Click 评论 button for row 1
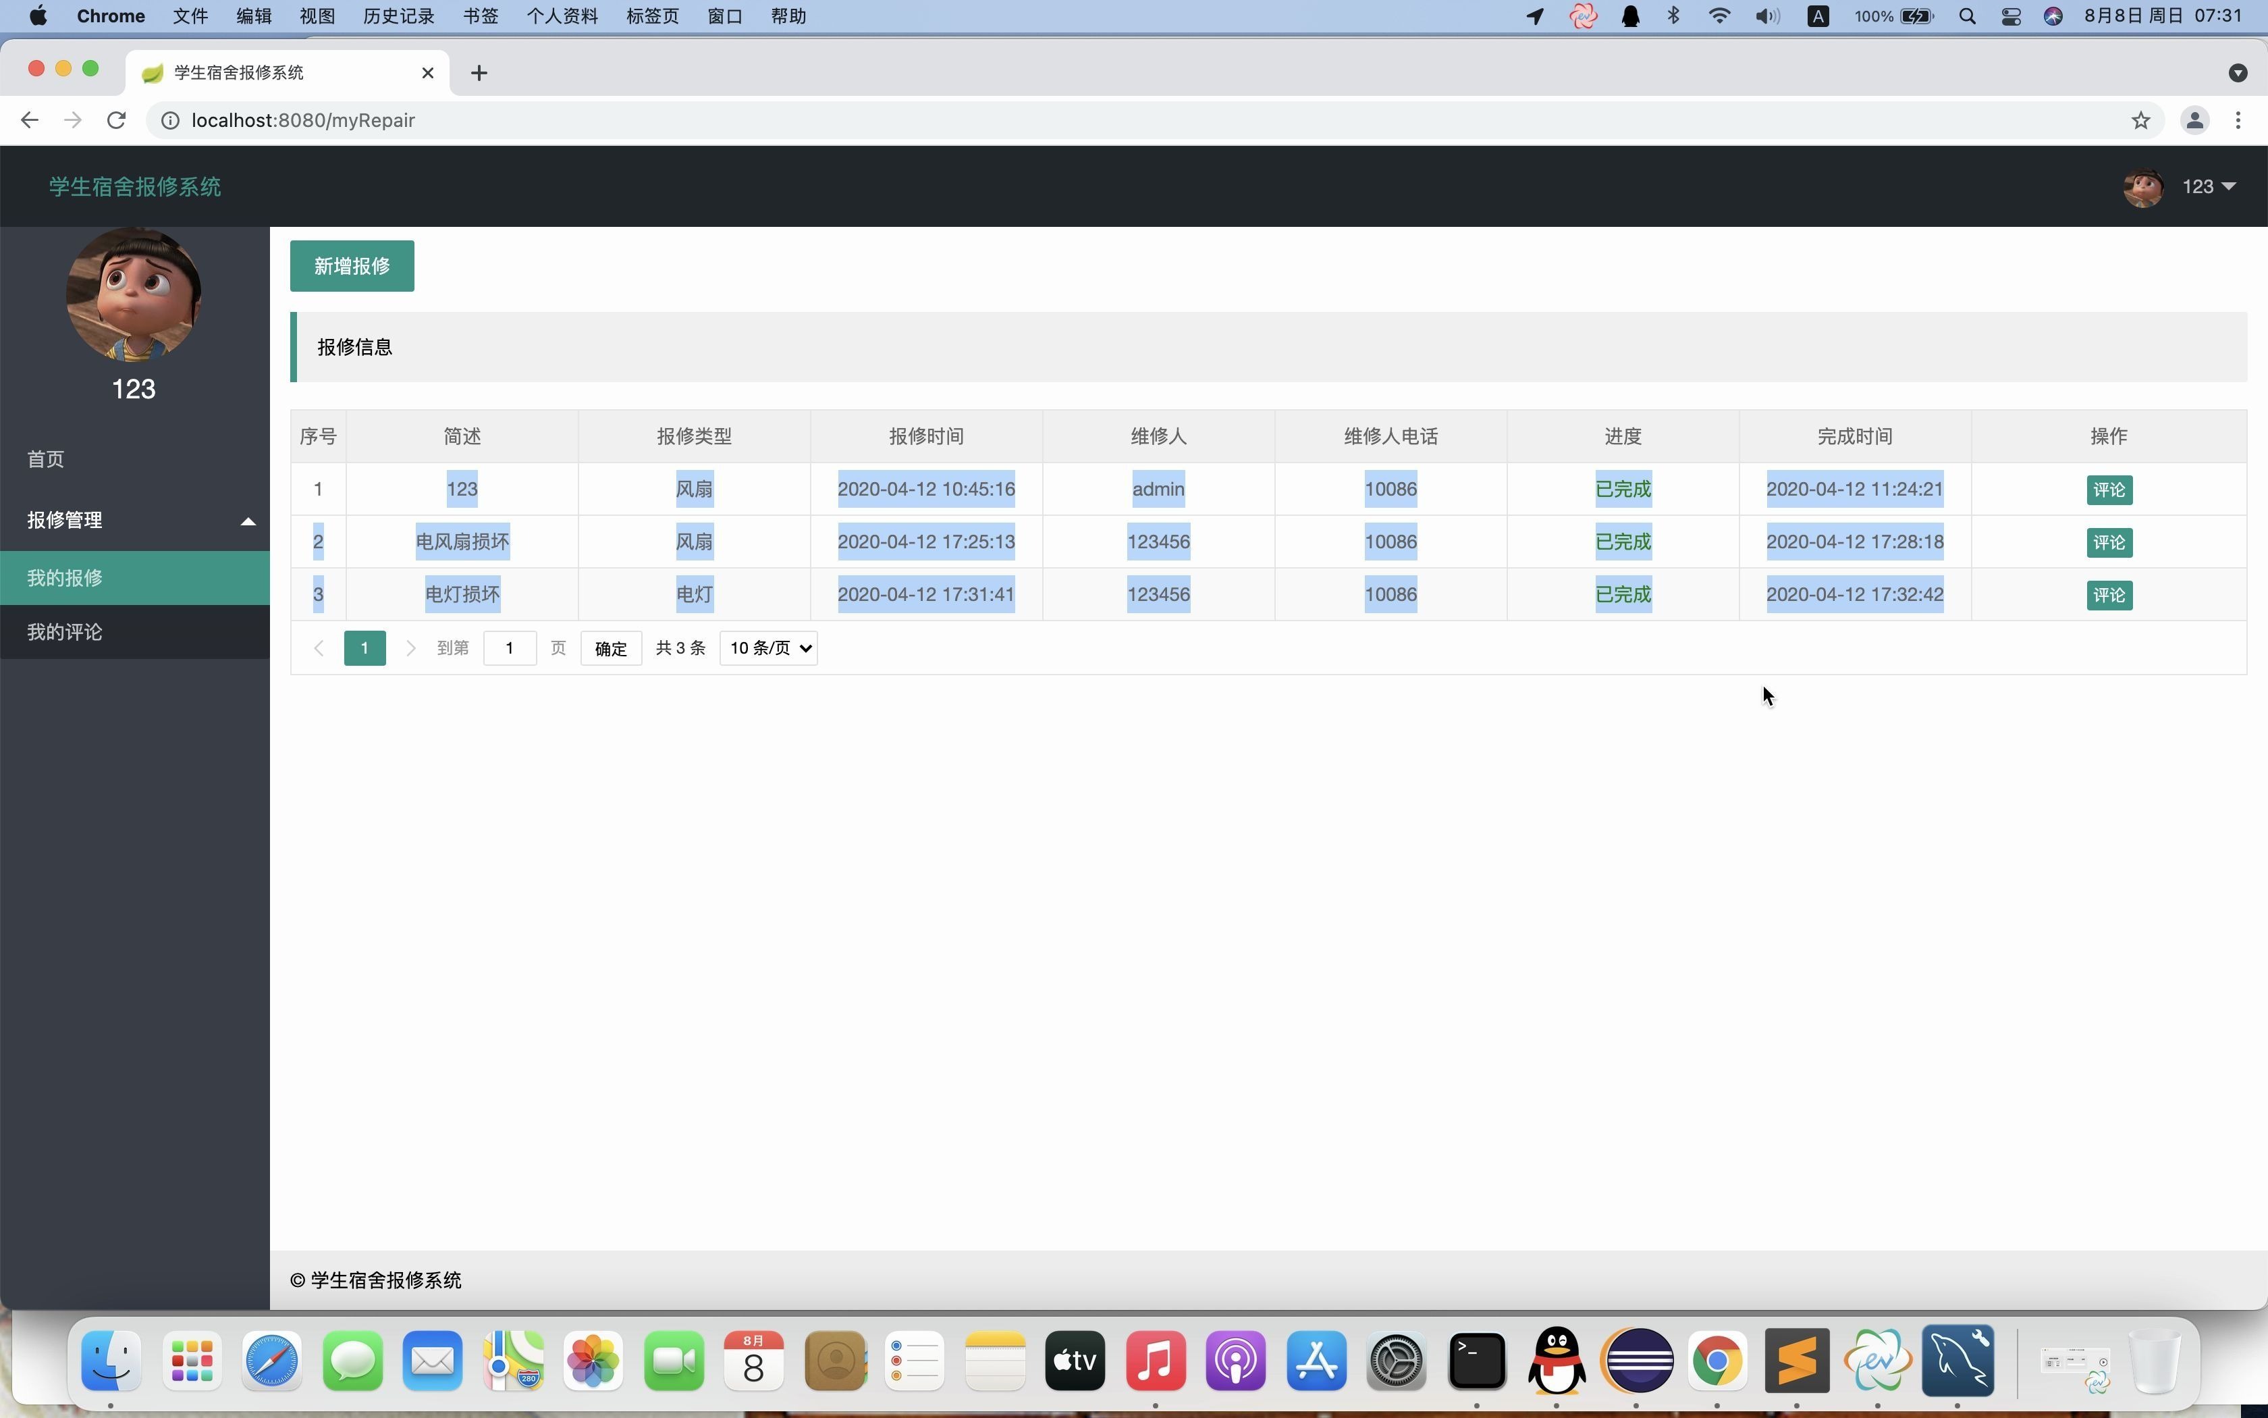 point(2108,488)
